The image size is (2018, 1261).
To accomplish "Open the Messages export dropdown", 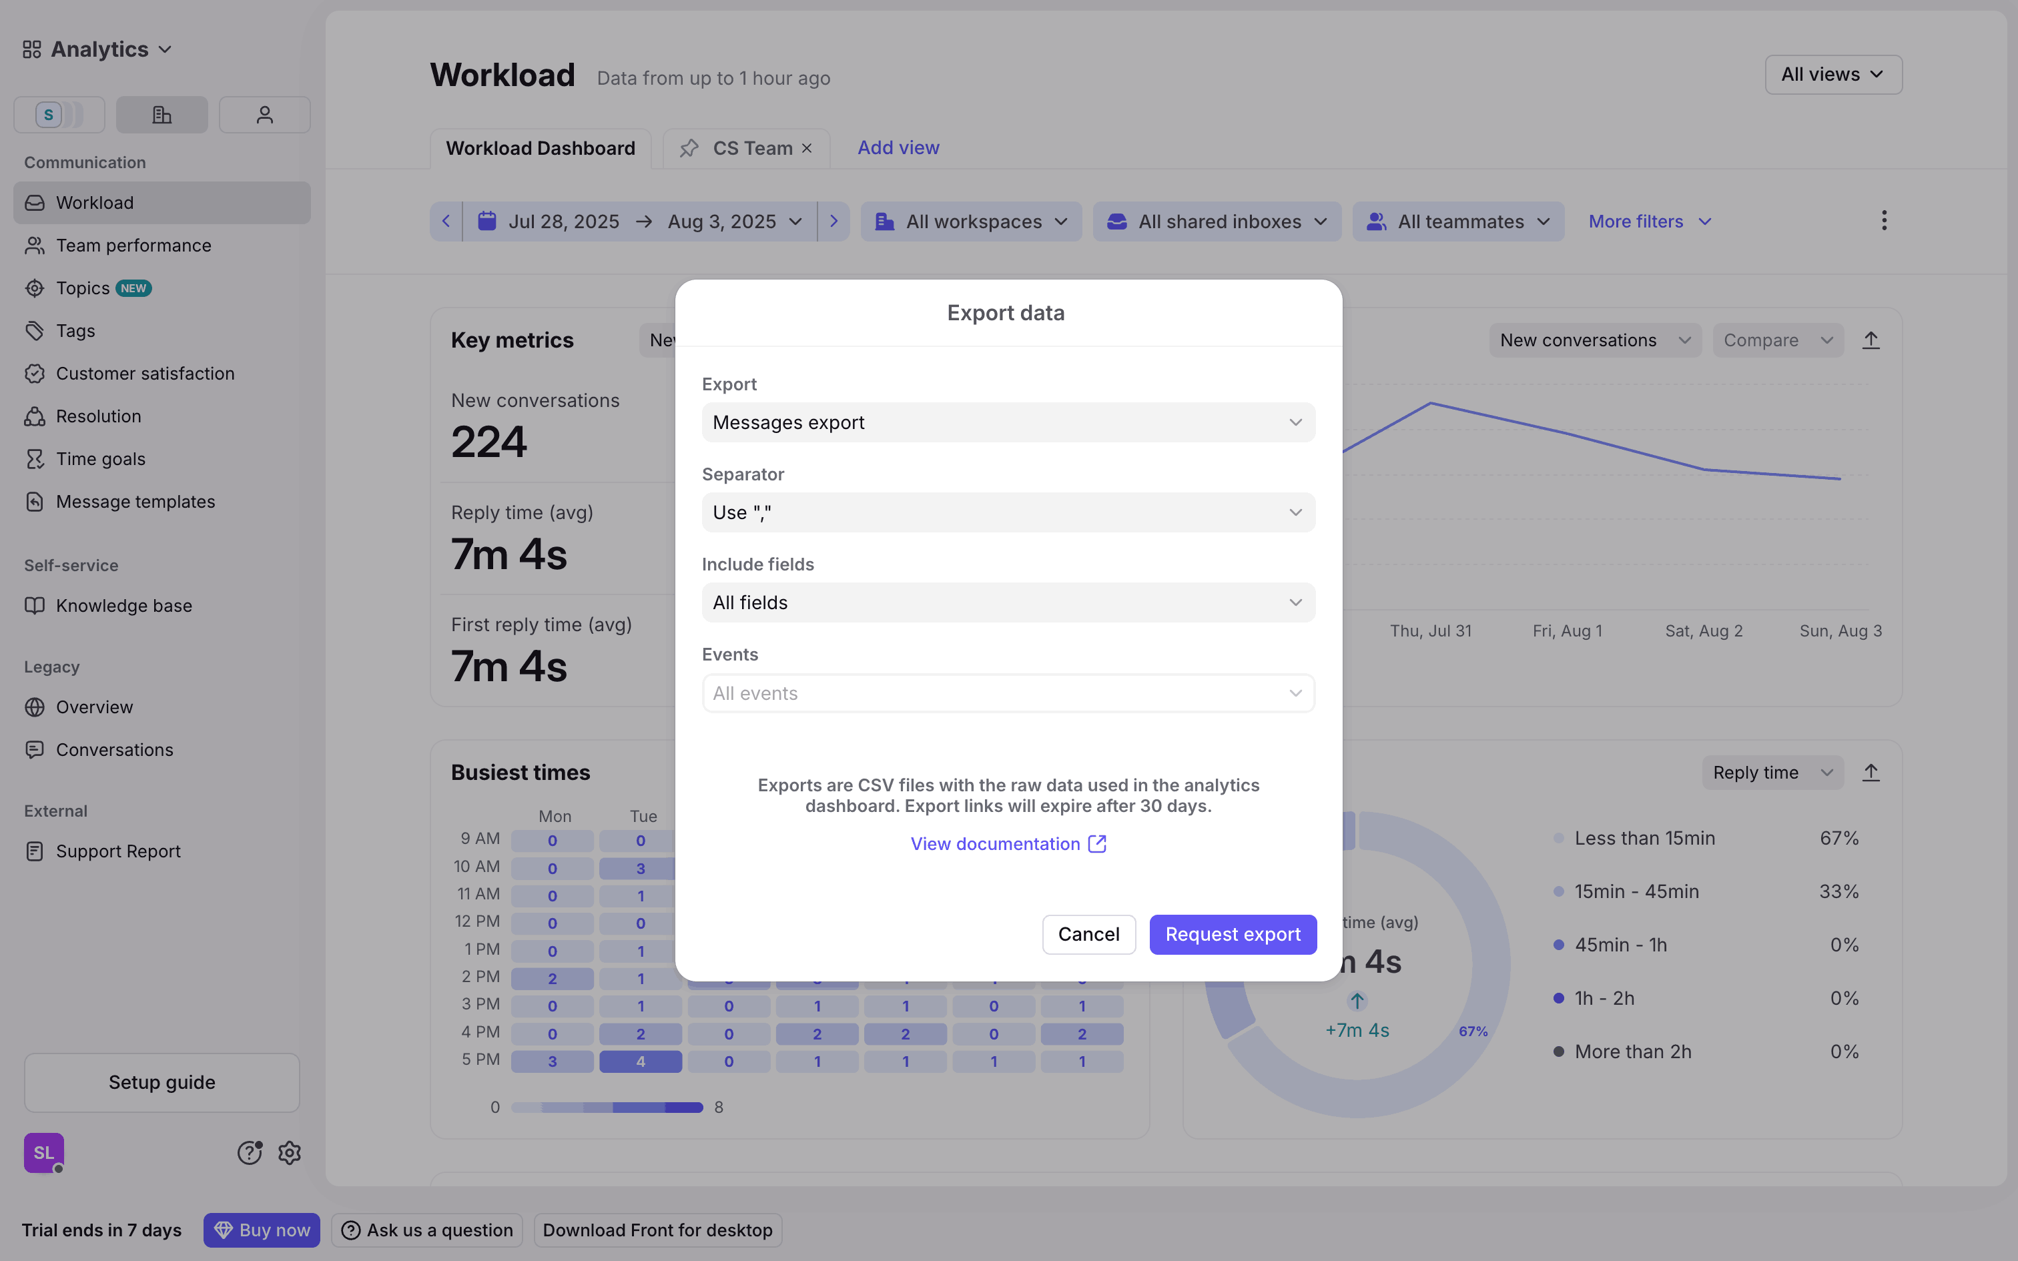I will click(x=1008, y=423).
